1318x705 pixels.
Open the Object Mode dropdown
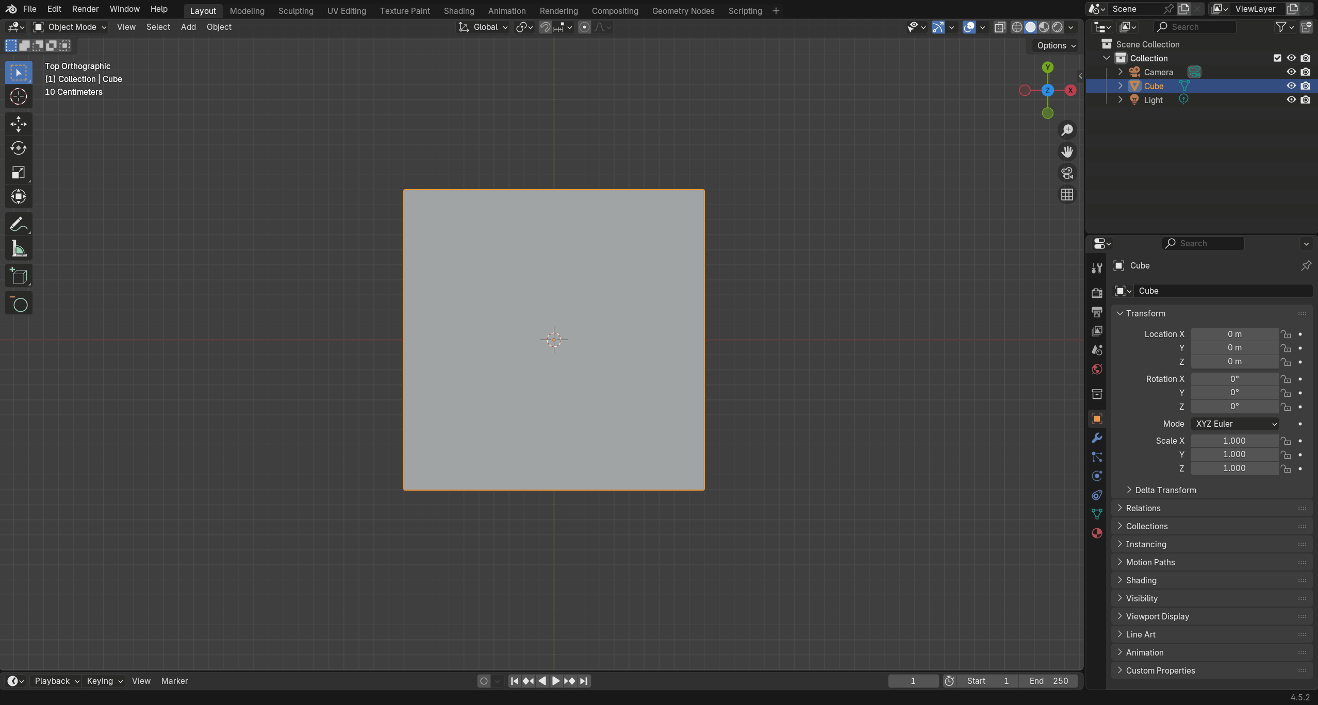pyautogui.click(x=71, y=27)
